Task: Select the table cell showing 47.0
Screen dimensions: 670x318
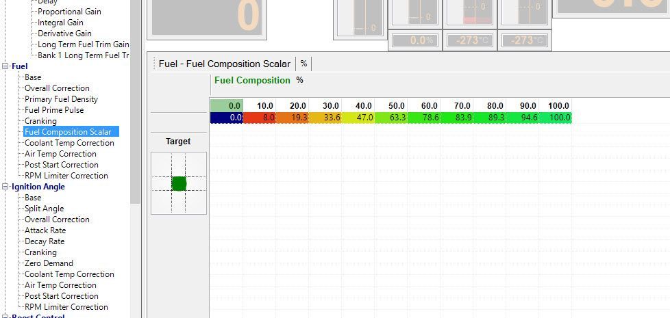Action: pos(358,118)
